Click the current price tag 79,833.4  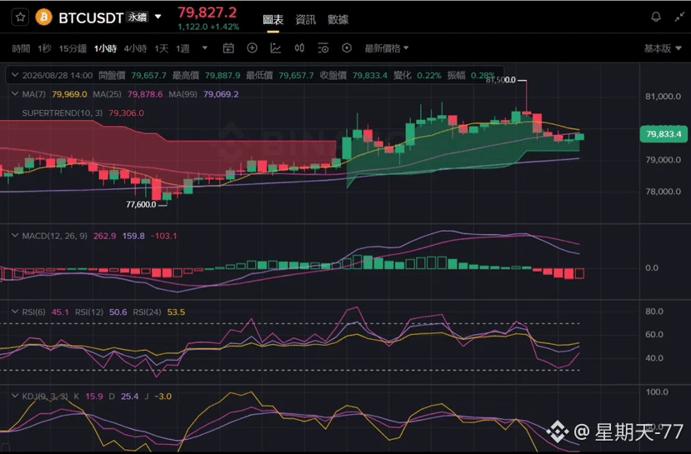tap(663, 134)
